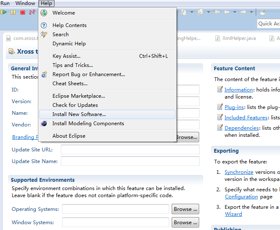This screenshot has width=280, height=230.
Task: Click the red Terminate toolbar icon
Action: point(22,12)
